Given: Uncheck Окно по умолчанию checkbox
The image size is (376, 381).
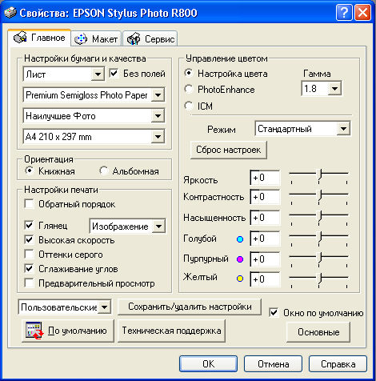Looking at the screenshot, I should pyautogui.click(x=274, y=312).
